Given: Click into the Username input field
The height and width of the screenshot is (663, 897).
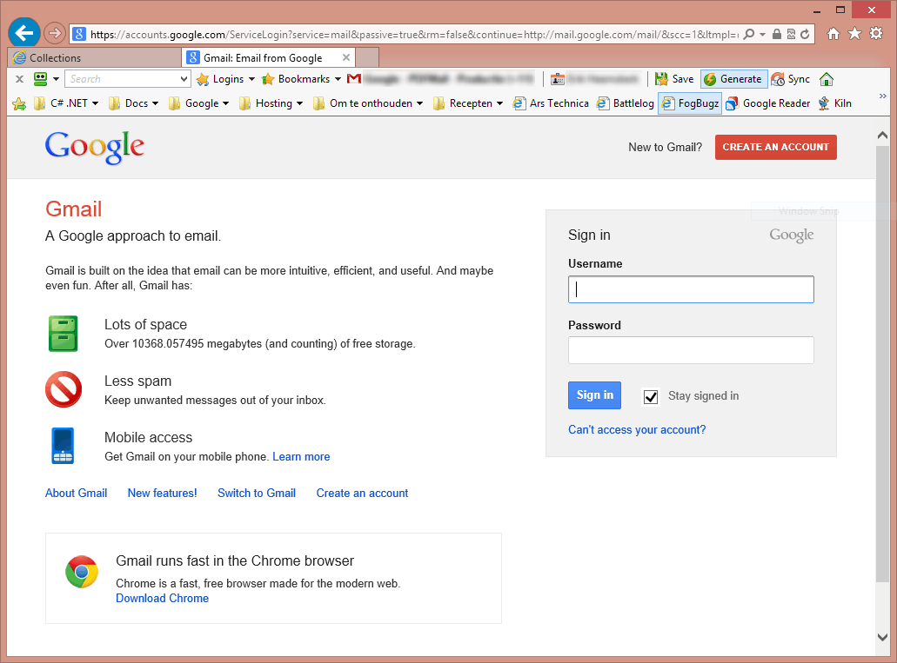Looking at the screenshot, I should (691, 289).
